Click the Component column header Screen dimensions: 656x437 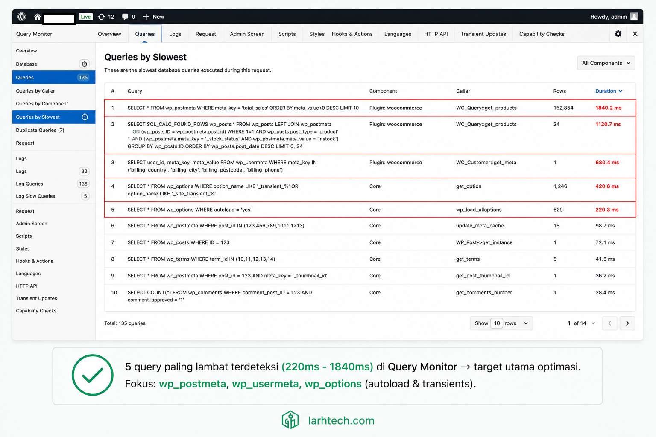tap(383, 91)
